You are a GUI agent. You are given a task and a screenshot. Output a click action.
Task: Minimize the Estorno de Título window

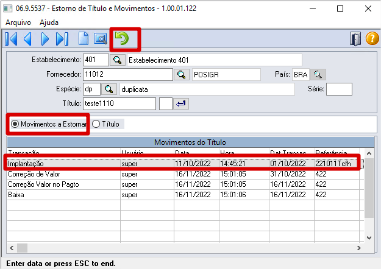(313, 9)
